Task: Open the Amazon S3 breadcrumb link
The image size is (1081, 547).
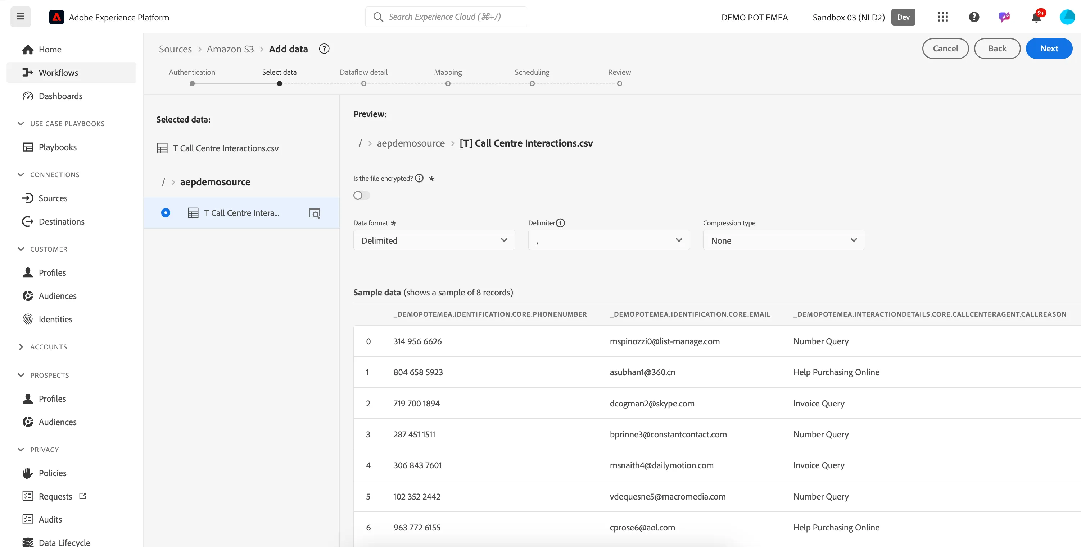Action: click(x=230, y=49)
